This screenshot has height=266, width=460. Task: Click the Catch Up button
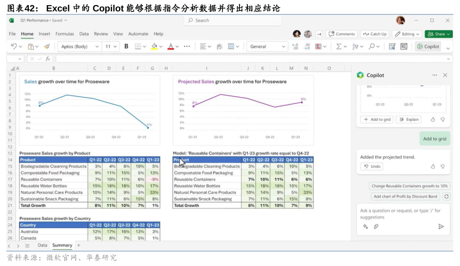375,34
